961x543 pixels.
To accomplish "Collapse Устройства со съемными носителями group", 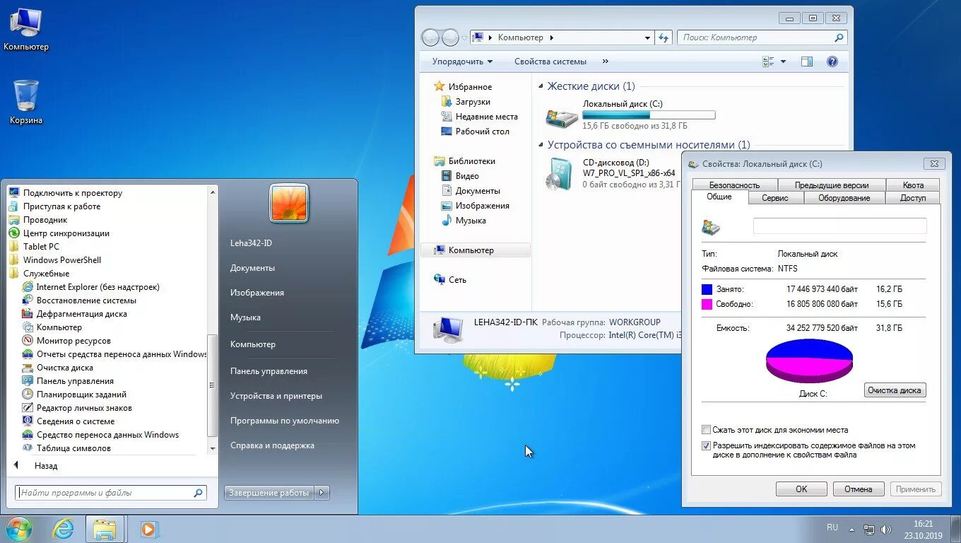I will point(541,145).
